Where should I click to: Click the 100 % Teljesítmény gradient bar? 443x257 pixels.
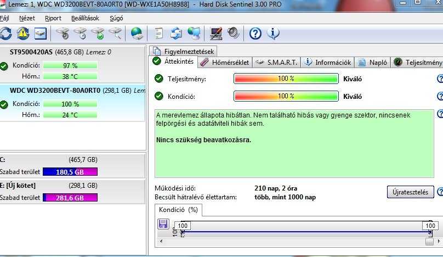coord(286,79)
